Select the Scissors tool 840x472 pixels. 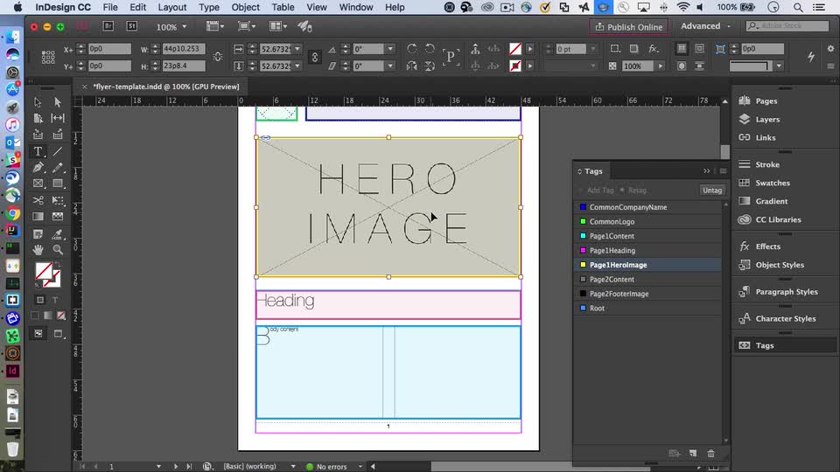pos(38,200)
